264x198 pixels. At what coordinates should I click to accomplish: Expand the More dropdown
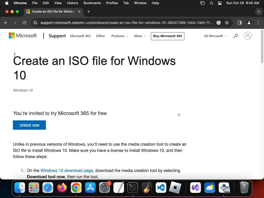[x=140, y=36]
